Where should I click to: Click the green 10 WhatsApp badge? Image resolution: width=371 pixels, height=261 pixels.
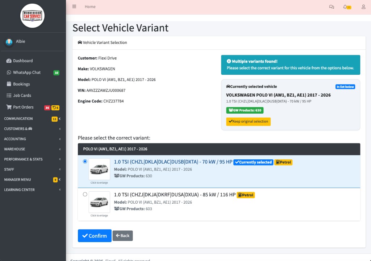click(56, 73)
